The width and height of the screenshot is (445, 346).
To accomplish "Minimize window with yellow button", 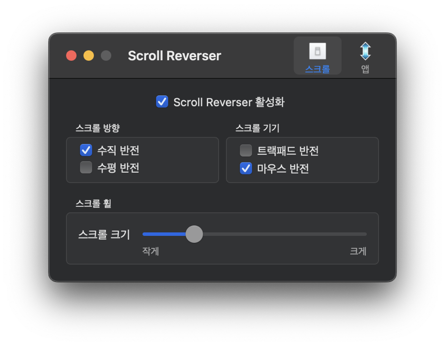I will click(89, 56).
